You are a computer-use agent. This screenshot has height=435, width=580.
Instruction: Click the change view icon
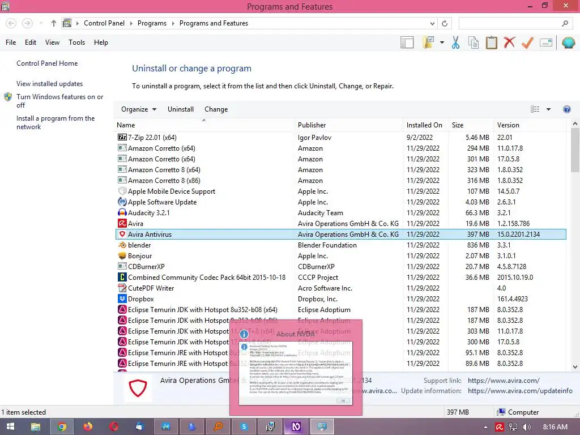535,109
